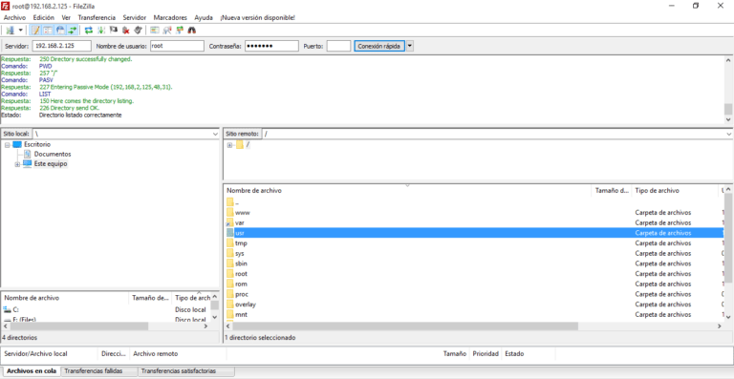The image size is (734, 379).
Task: Select the sbin remote folder
Action: pos(474,263)
